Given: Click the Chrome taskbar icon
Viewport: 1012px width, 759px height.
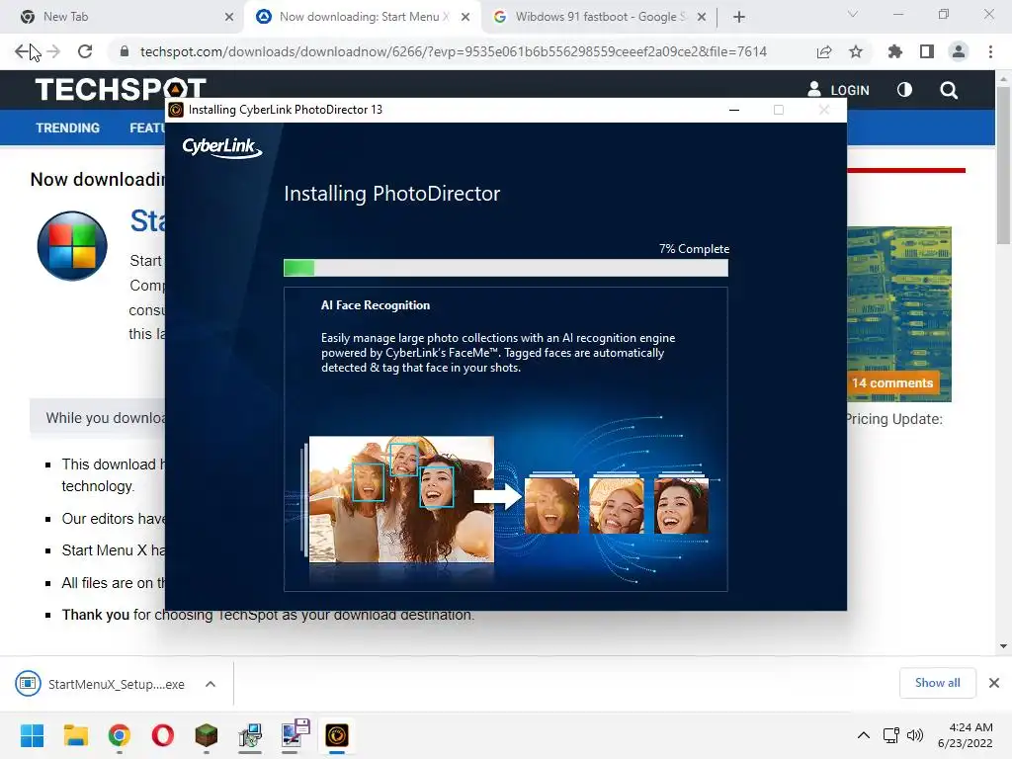Looking at the screenshot, I should click(x=120, y=735).
